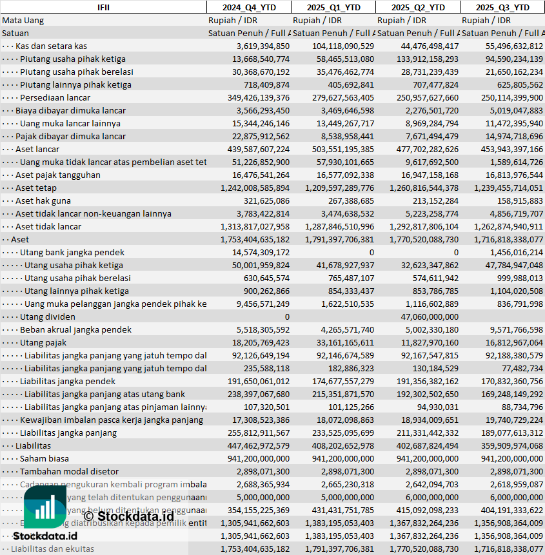Select Utang lainnya pihak ketiga label
Viewport: 545px width, 555px height.
point(77,291)
